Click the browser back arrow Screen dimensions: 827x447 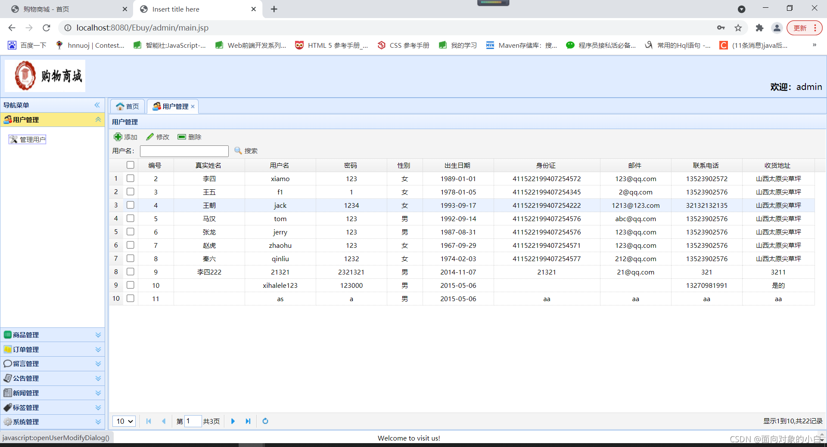[x=12, y=28]
